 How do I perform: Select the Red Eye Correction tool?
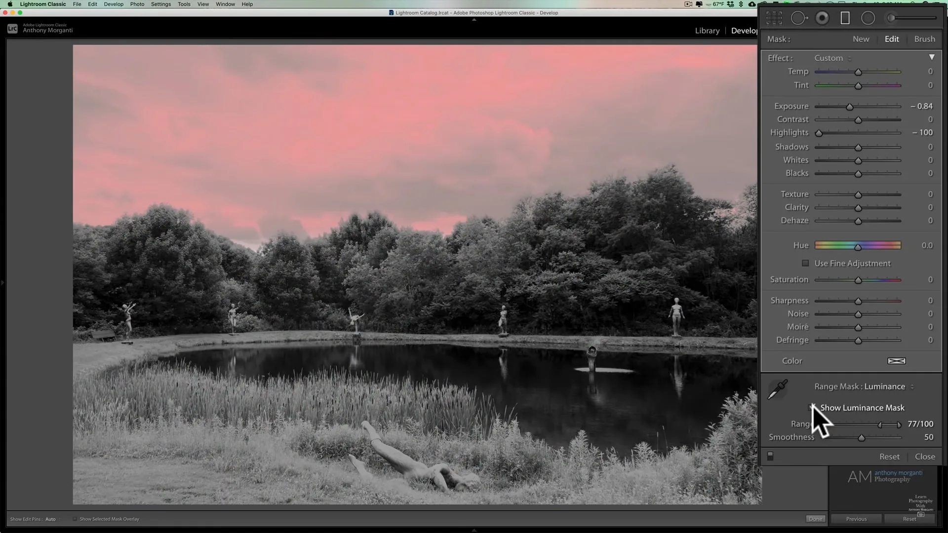click(x=822, y=18)
